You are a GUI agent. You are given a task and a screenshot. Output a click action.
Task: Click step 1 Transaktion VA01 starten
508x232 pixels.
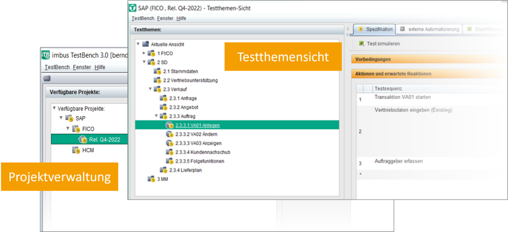coord(402,97)
